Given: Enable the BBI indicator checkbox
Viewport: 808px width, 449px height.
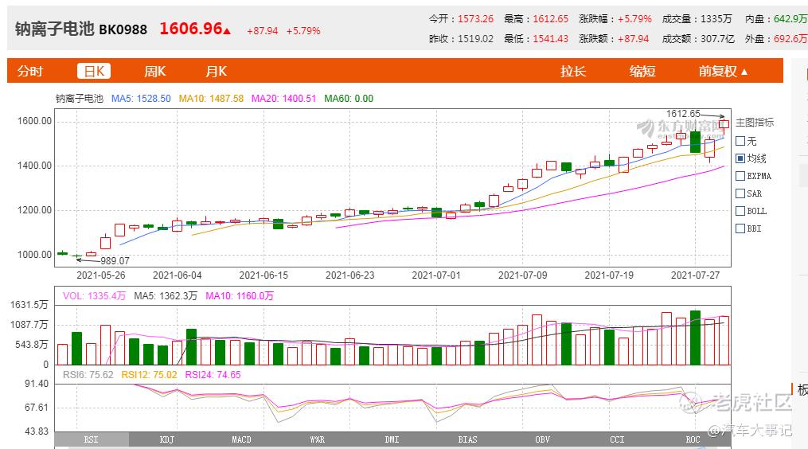Looking at the screenshot, I should coord(740,229).
